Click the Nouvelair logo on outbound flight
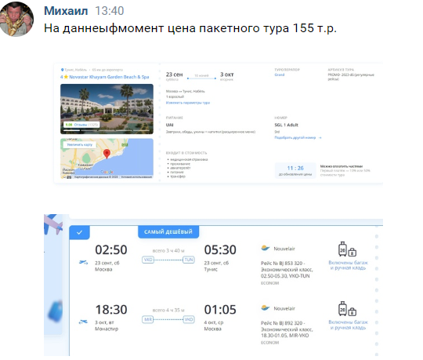423x360 pixels. [x=266, y=248]
